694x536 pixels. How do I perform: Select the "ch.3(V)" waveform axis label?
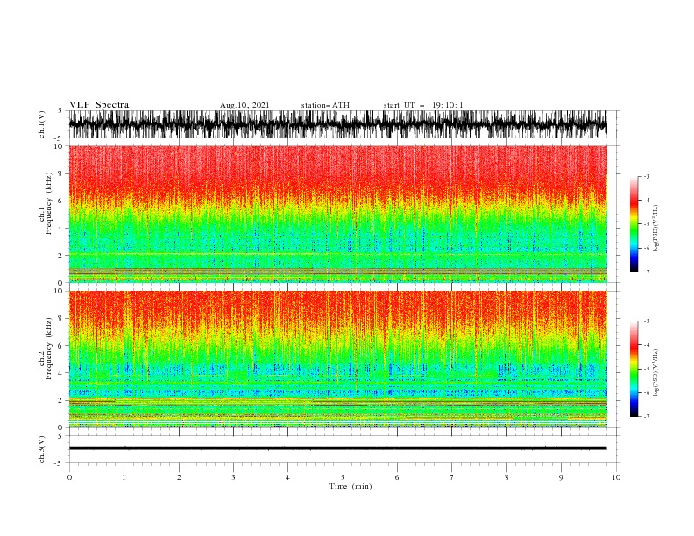coord(42,449)
